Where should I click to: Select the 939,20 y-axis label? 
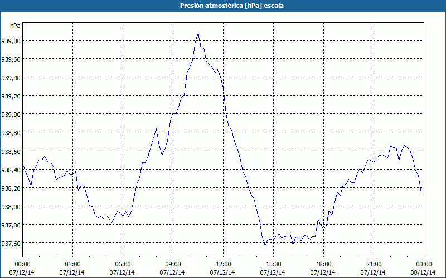(x=11, y=96)
